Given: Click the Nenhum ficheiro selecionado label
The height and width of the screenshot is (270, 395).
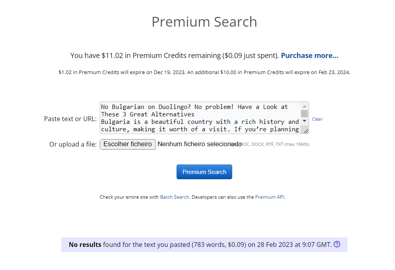Looking at the screenshot, I should (199, 144).
